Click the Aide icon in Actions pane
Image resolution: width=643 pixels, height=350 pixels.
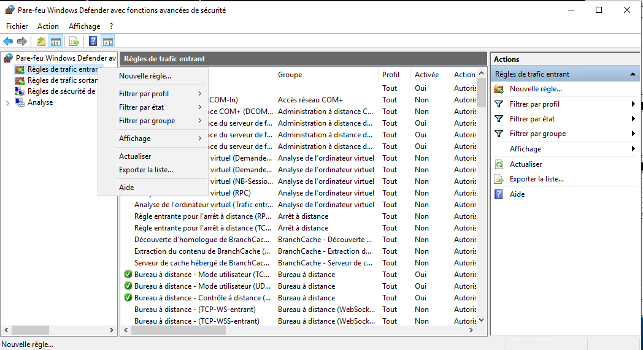pos(499,194)
